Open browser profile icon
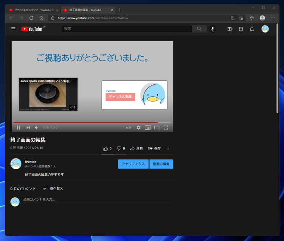 pyautogui.click(x=262, y=18)
